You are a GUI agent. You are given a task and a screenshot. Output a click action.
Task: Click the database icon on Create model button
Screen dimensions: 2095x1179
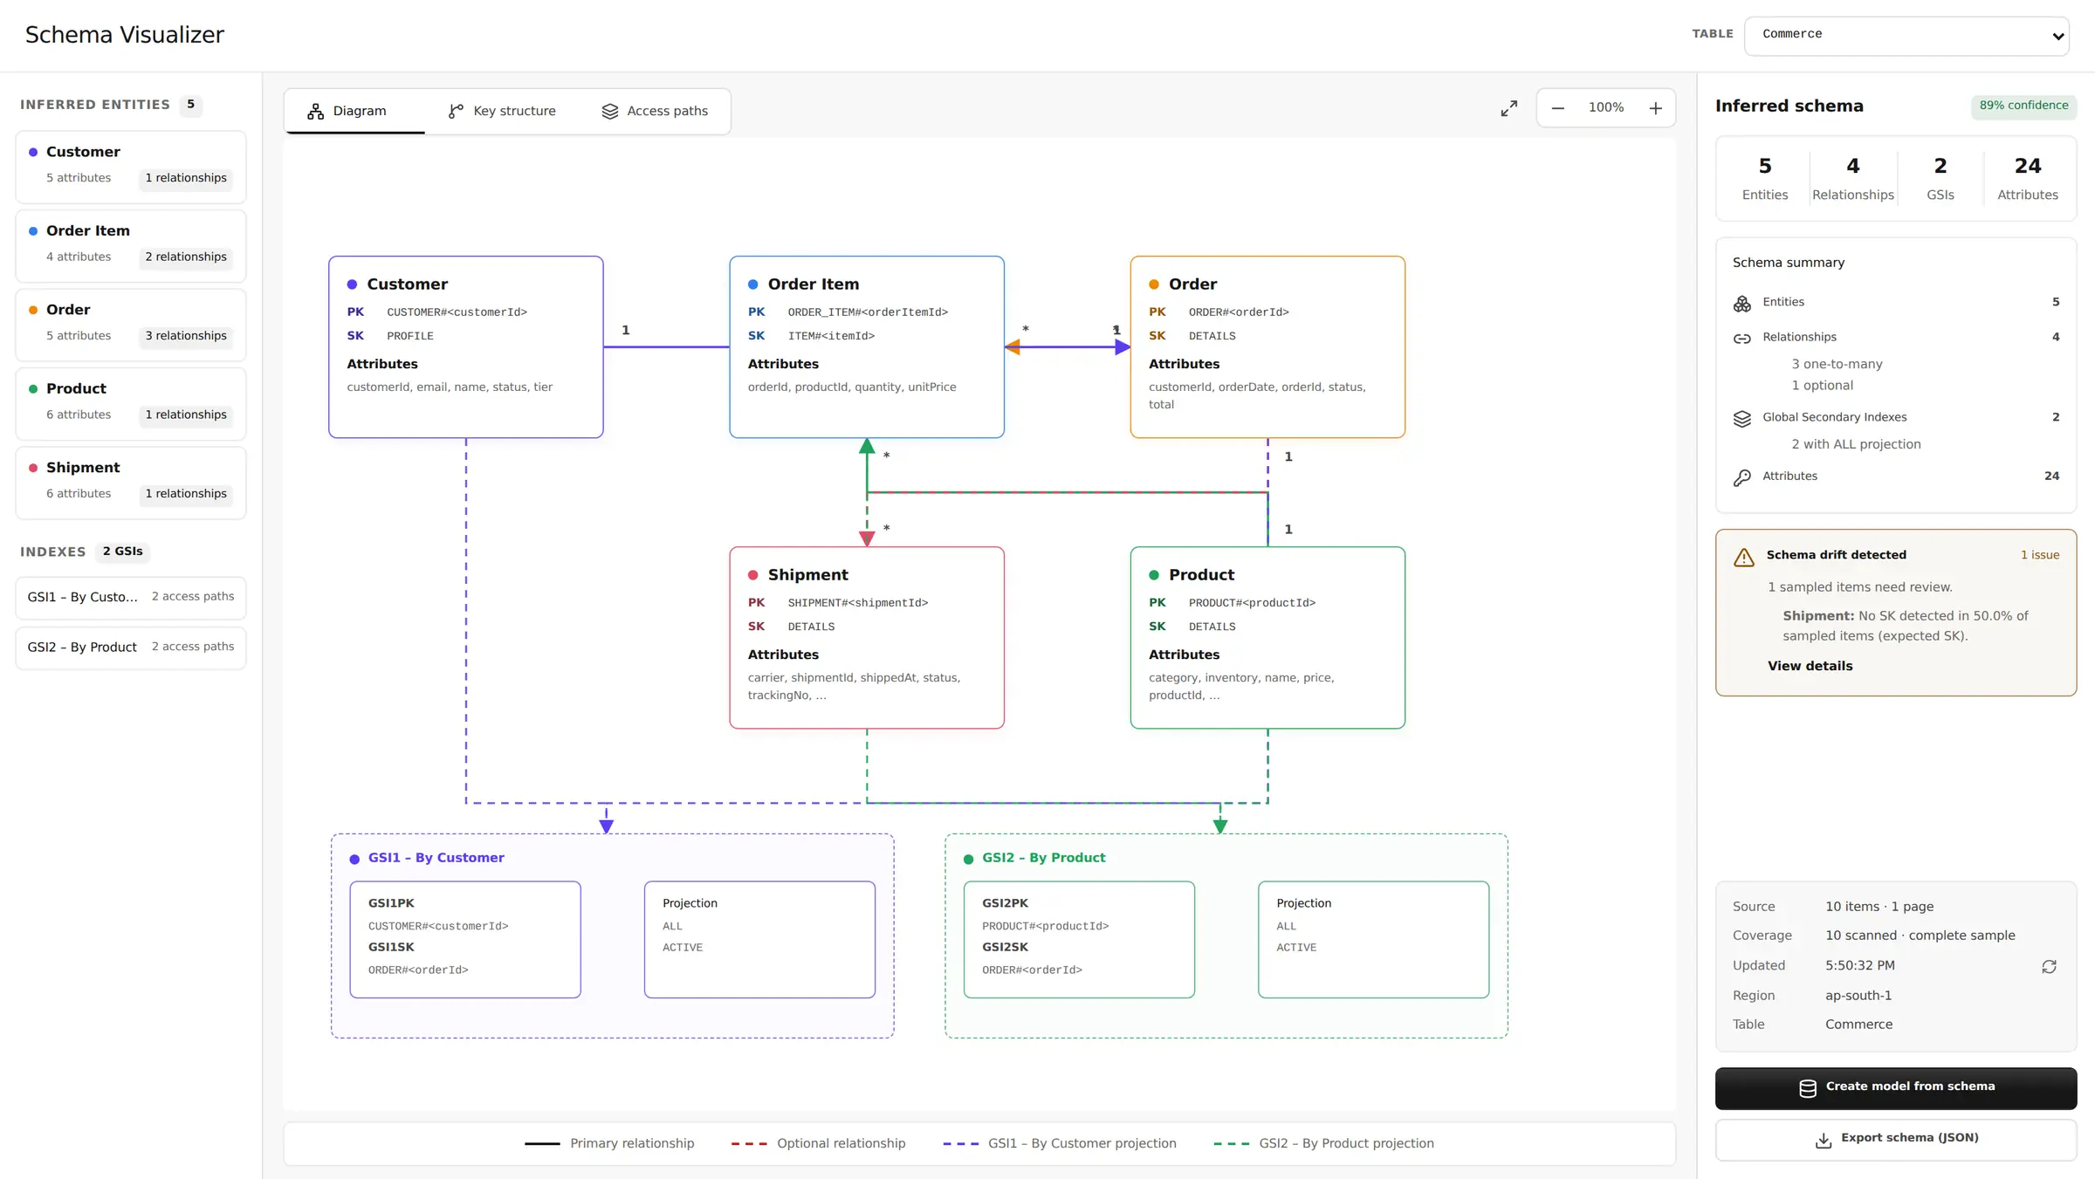tap(1808, 1087)
